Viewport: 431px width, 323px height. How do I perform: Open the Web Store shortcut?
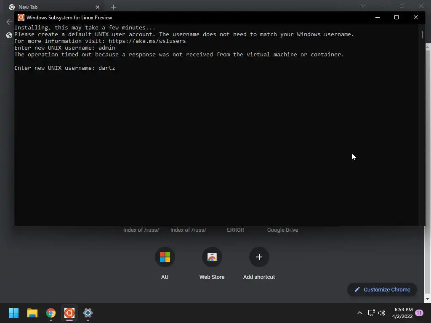(x=212, y=263)
